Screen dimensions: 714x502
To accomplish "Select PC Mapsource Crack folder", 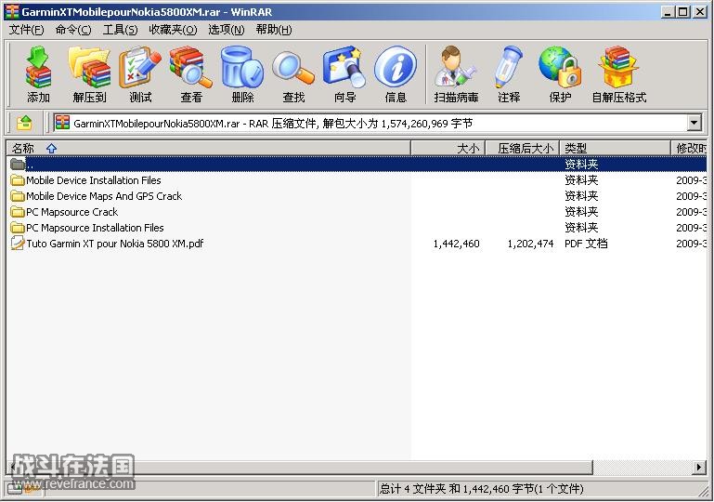I will (64, 212).
